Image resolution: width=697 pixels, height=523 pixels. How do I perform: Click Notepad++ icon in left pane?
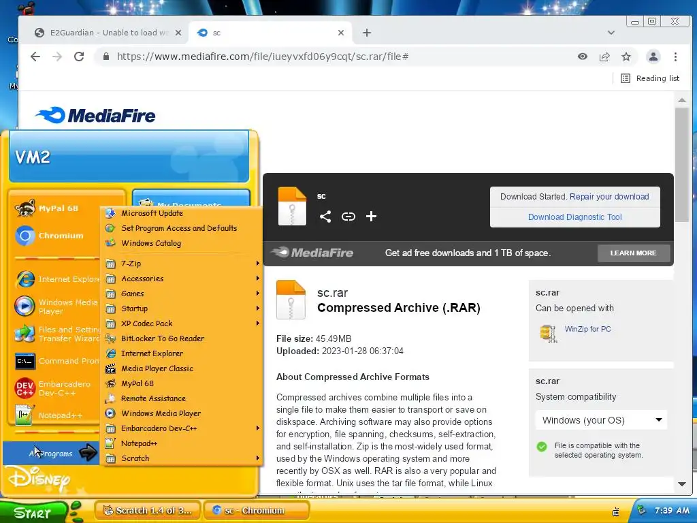(x=25, y=415)
